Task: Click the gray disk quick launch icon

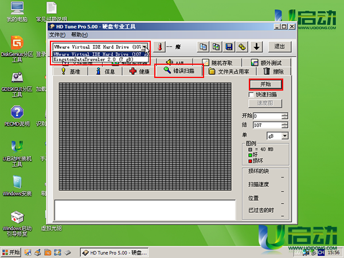Action: [68, 252]
